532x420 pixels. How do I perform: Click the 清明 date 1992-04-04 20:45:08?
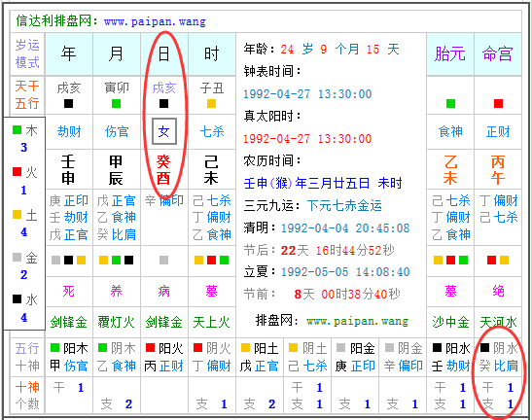click(x=345, y=228)
